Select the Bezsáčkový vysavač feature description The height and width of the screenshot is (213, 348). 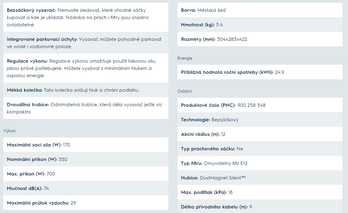tap(86, 17)
